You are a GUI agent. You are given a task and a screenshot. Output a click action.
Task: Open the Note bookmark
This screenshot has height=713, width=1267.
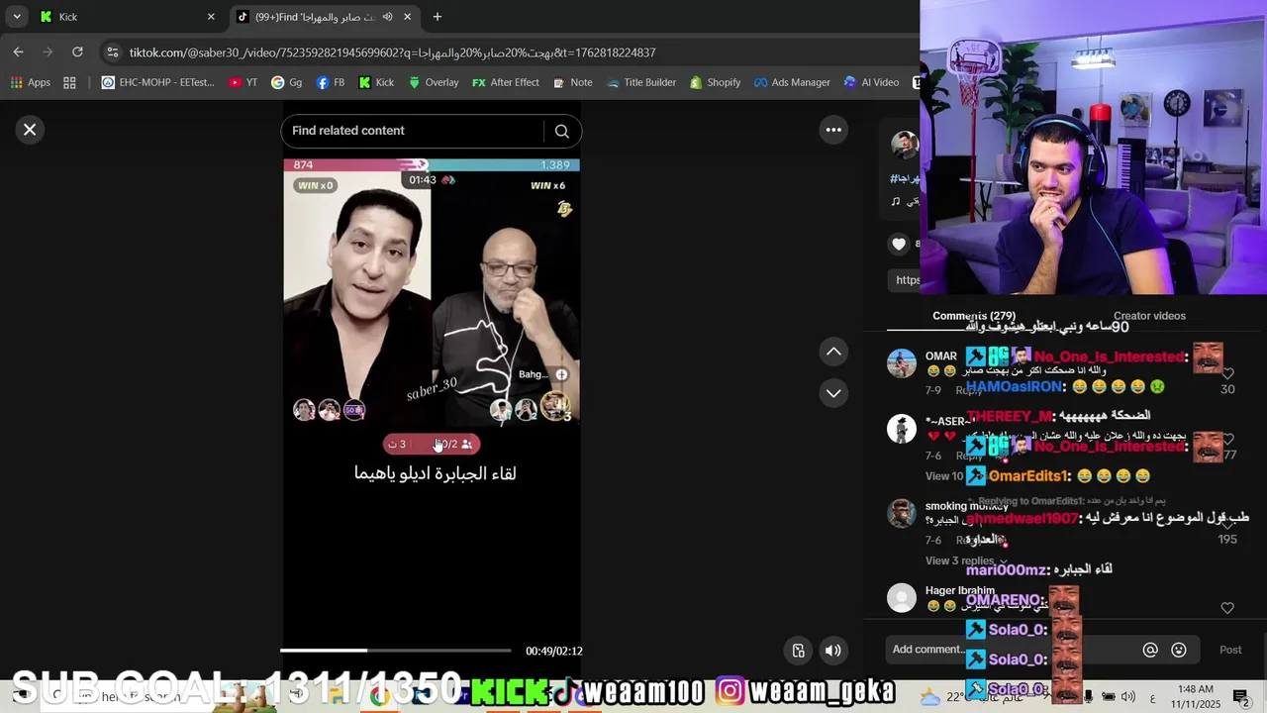click(x=572, y=82)
